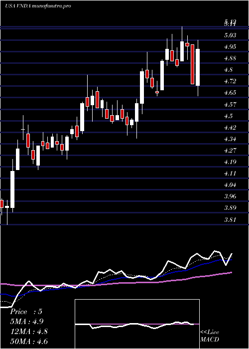This screenshot has width=249, height=349.
Task: Click the 4.11 price axis label
Action: tap(230, 174)
